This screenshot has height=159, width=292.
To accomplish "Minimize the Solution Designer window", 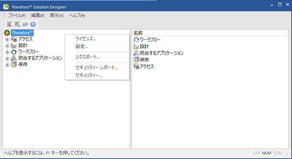I will tap(272, 5).
